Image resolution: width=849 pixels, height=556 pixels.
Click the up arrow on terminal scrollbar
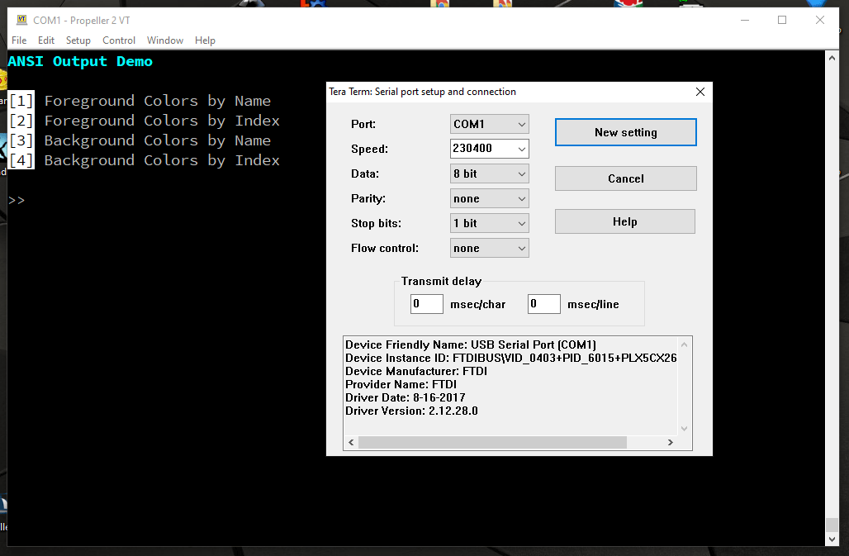point(832,56)
